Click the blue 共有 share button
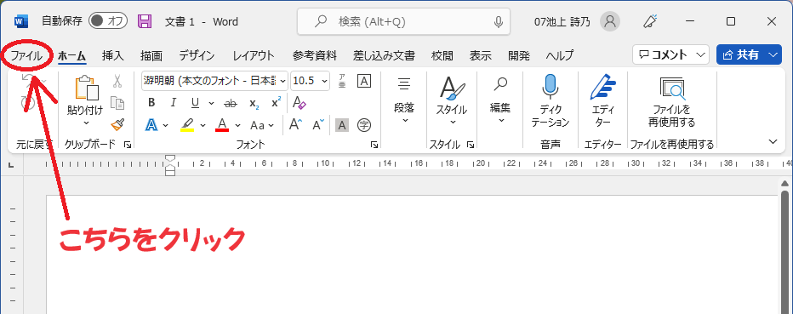 pyautogui.click(x=749, y=54)
